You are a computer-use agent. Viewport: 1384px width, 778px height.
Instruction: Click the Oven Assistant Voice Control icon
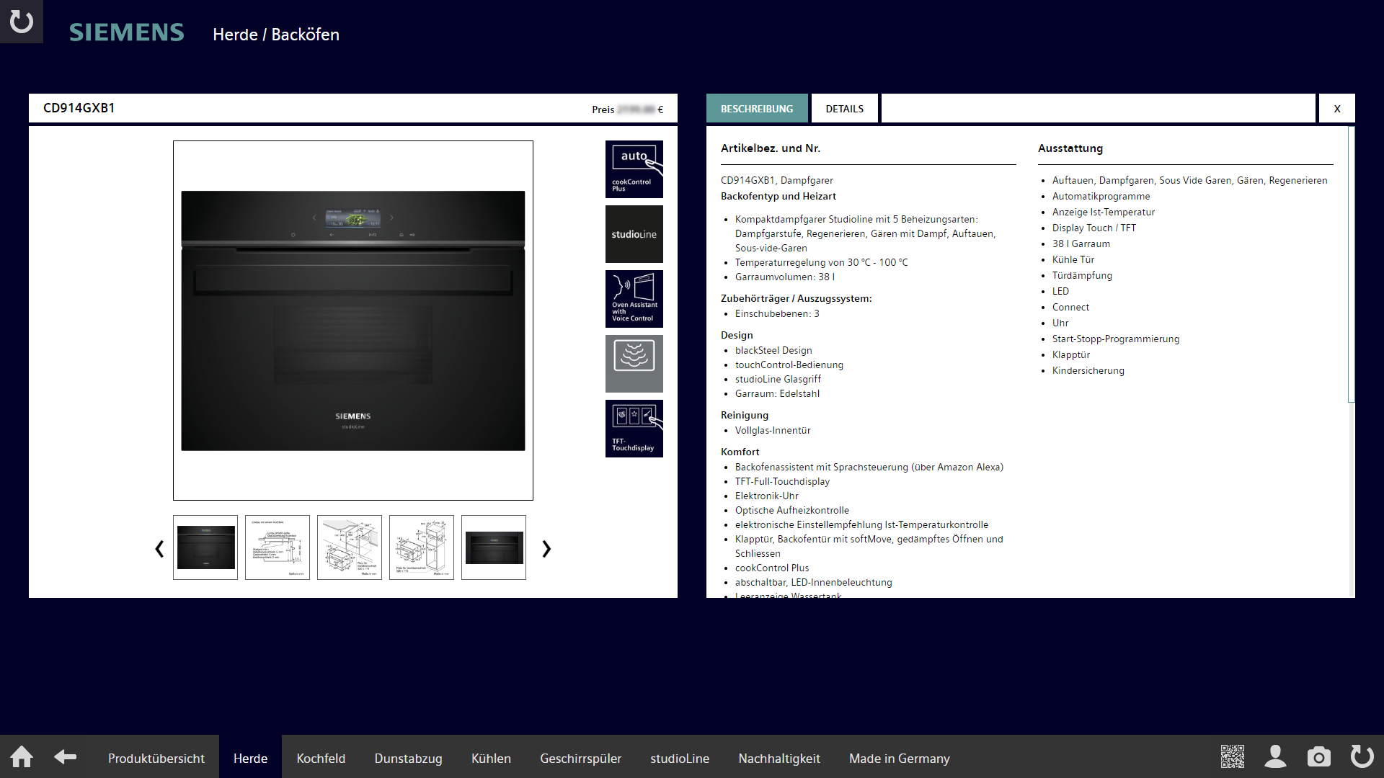tap(634, 299)
